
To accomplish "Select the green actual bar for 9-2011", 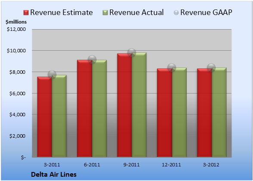I will click(139, 105).
